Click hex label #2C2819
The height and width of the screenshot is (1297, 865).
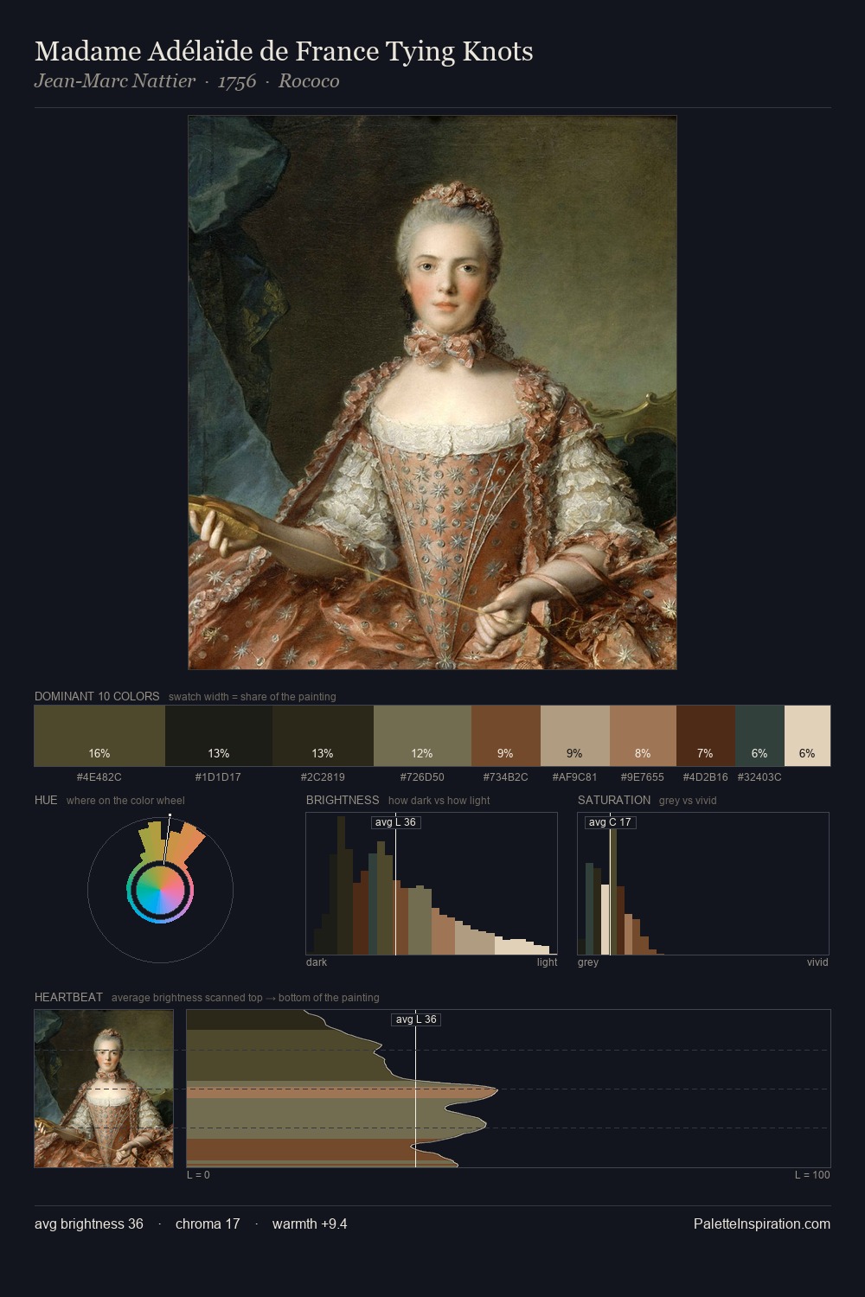pos(323,777)
